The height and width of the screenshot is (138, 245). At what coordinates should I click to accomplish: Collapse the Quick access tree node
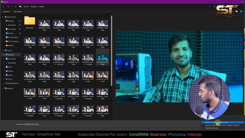[3, 17]
